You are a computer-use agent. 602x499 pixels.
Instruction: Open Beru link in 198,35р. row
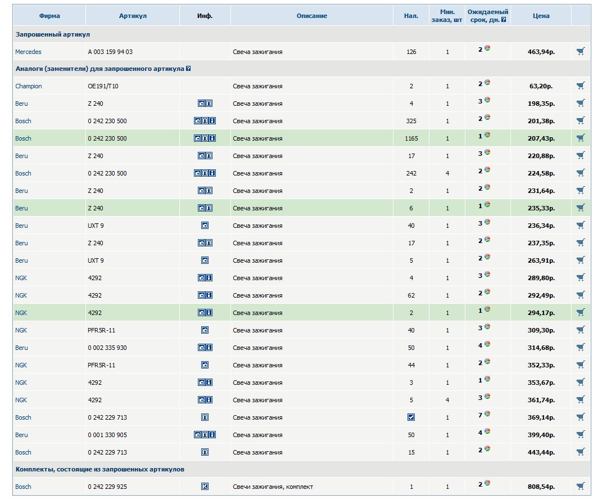click(x=21, y=104)
